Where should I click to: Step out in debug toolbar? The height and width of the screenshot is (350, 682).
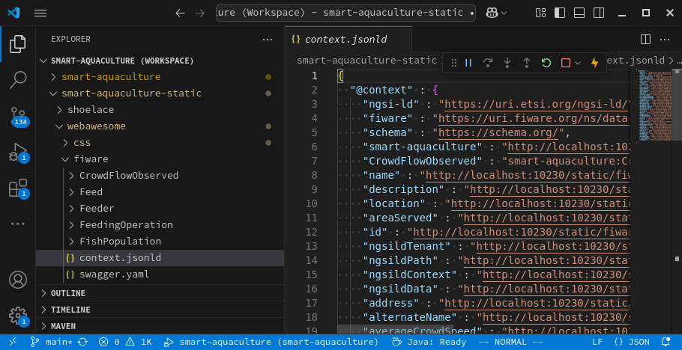pyautogui.click(x=527, y=63)
